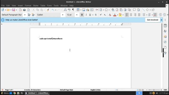
Task: Toggle Bold formatting
Action: click(82, 15)
